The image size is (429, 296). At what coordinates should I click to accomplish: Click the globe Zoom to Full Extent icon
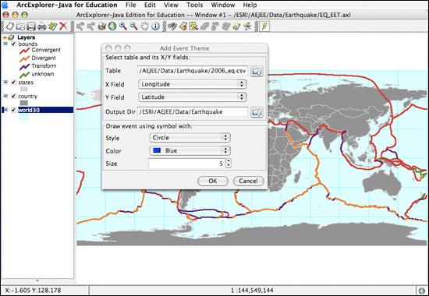(x=112, y=26)
